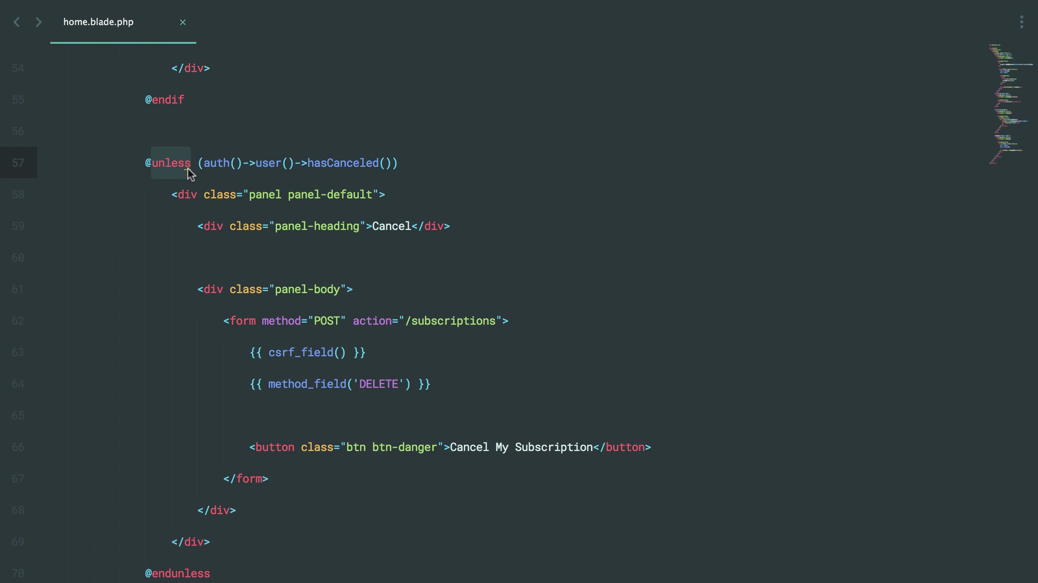Click the vertical ellipsis menu icon
The width and height of the screenshot is (1038, 583).
[x=1022, y=22]
